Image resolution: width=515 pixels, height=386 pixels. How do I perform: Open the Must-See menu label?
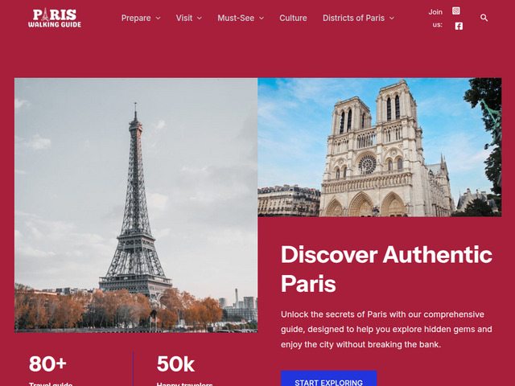click(x=236, y=18)
